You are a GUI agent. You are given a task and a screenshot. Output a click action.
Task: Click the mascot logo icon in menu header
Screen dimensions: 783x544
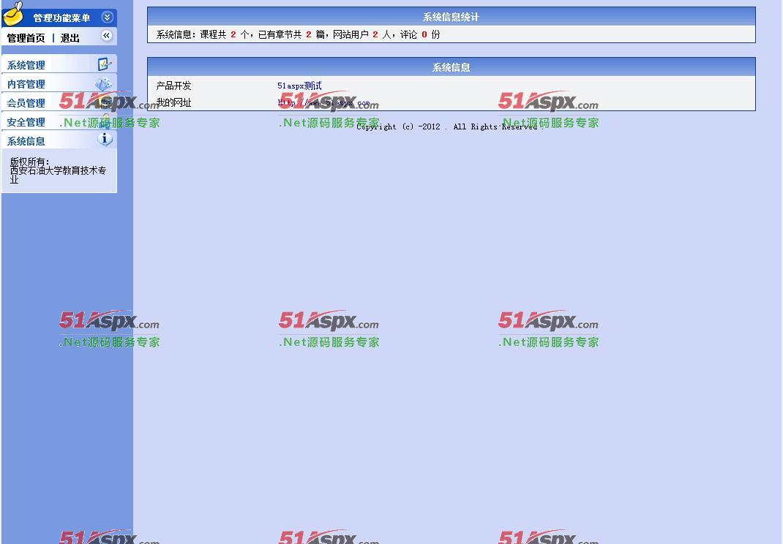13,13
